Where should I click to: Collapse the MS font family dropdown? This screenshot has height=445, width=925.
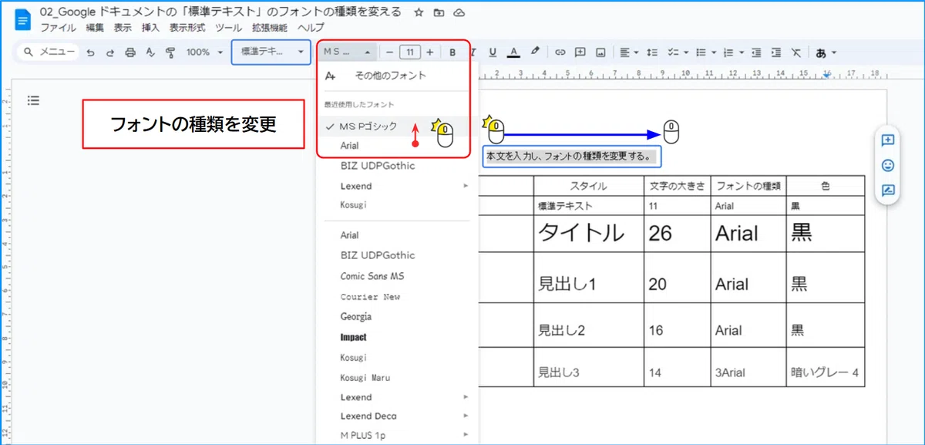point(347,52)
